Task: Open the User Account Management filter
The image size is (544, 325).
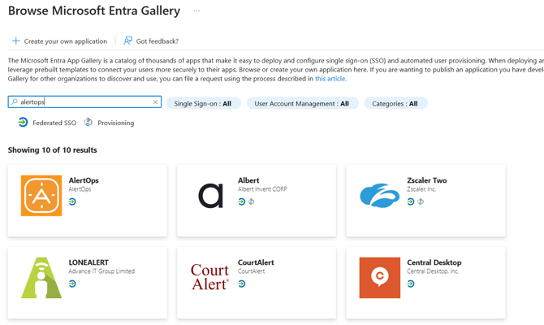Action: pyautogui.click(x=301, y=103)
